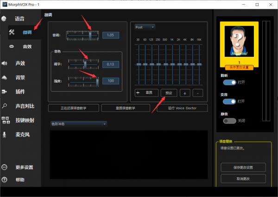Click the 250 Hz equalizer band slider

[158, 65]
